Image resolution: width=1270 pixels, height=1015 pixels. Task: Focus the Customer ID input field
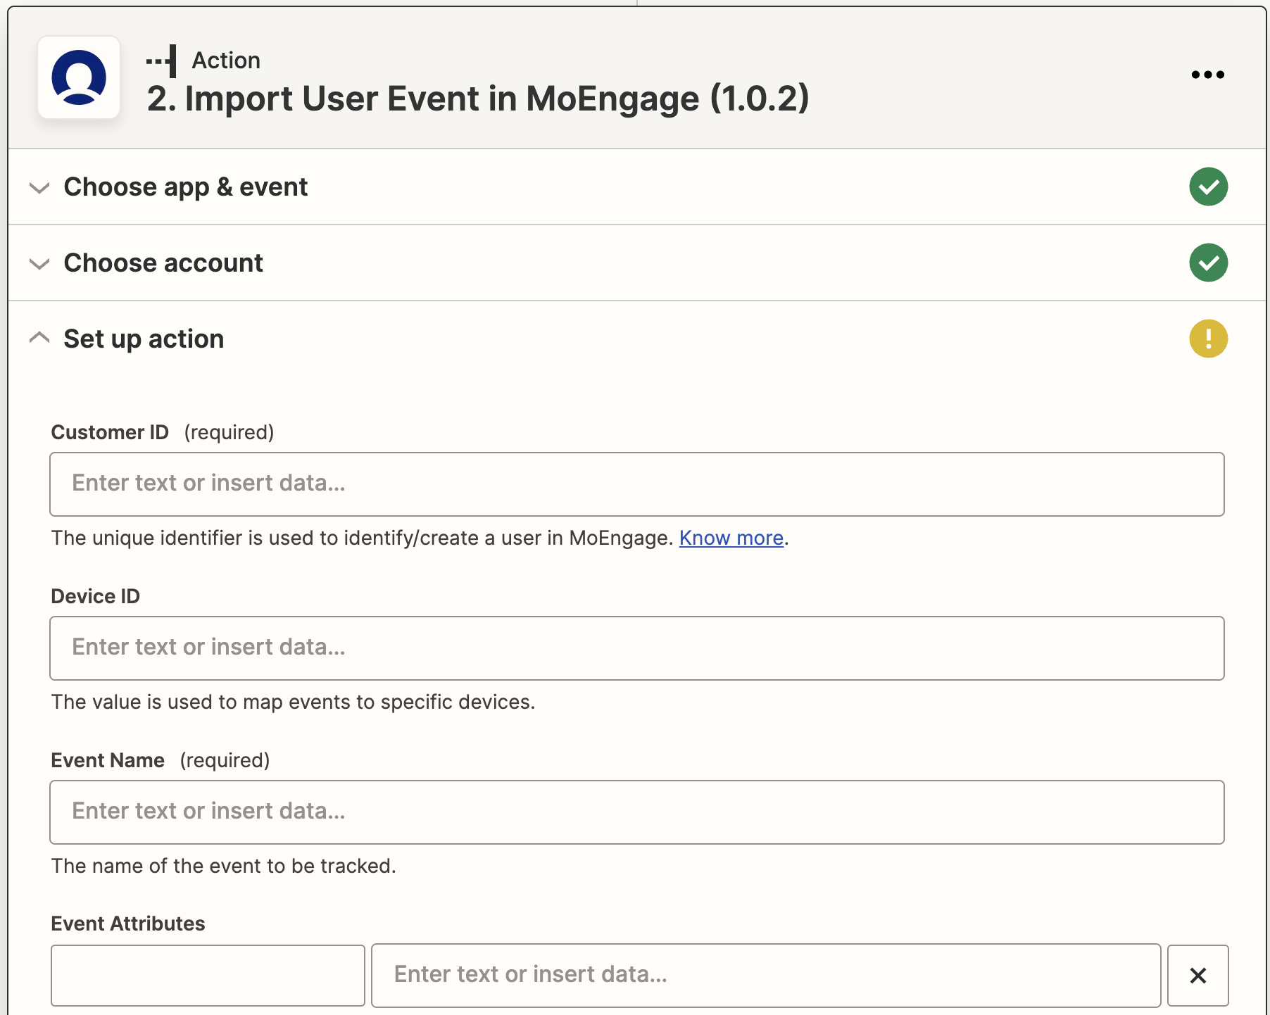636,484
